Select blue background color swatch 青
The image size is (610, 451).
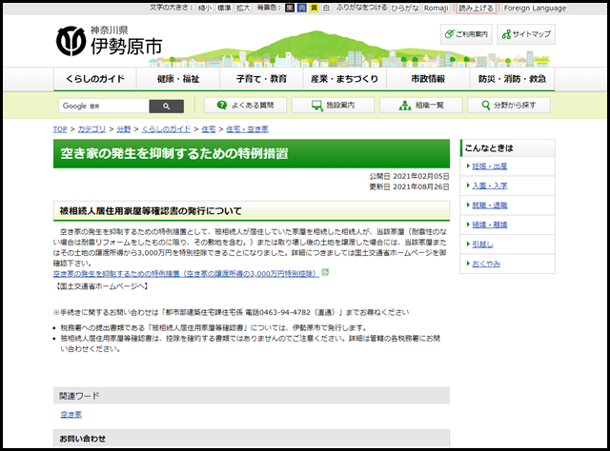[x=302, y=8]
